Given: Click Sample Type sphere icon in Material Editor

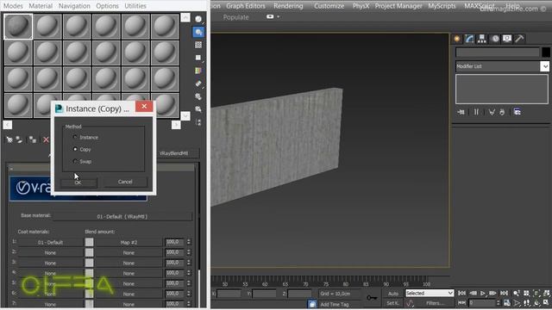Looking at the screenshot, I should click(198, 19).
